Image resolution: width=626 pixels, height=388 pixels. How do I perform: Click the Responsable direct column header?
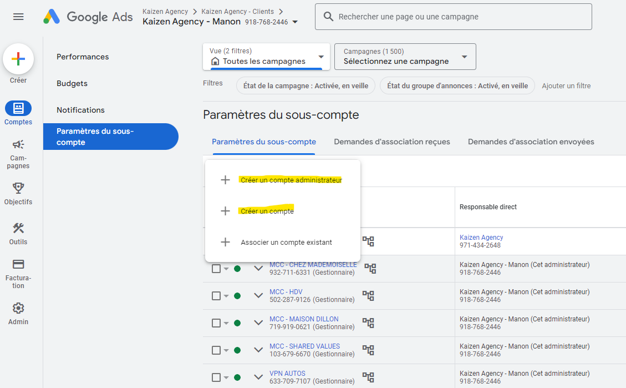point(488,207)
